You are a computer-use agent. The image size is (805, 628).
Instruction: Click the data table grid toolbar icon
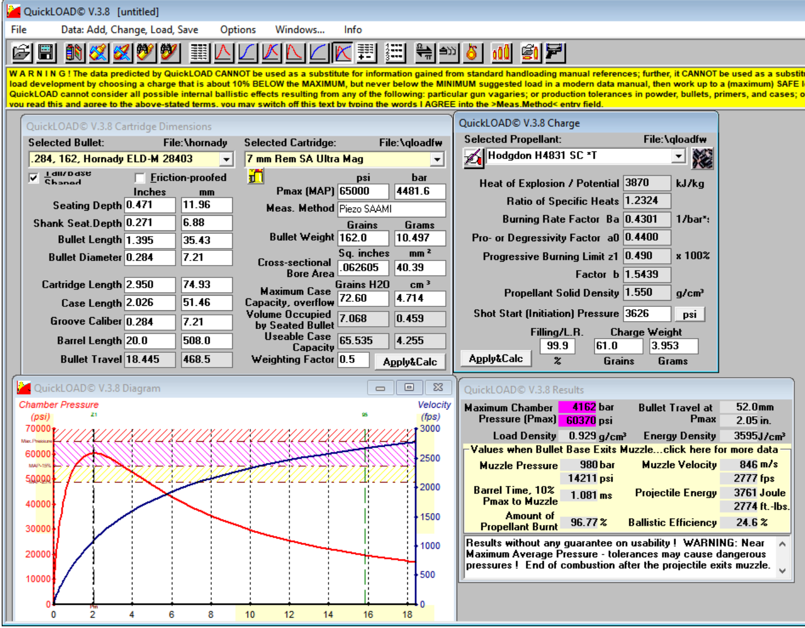199,53
